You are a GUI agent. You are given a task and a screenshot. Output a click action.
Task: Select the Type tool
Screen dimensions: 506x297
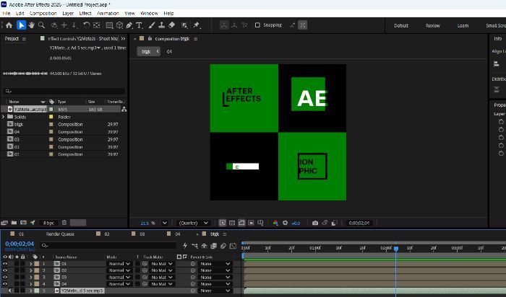click(x=139, y=25)
